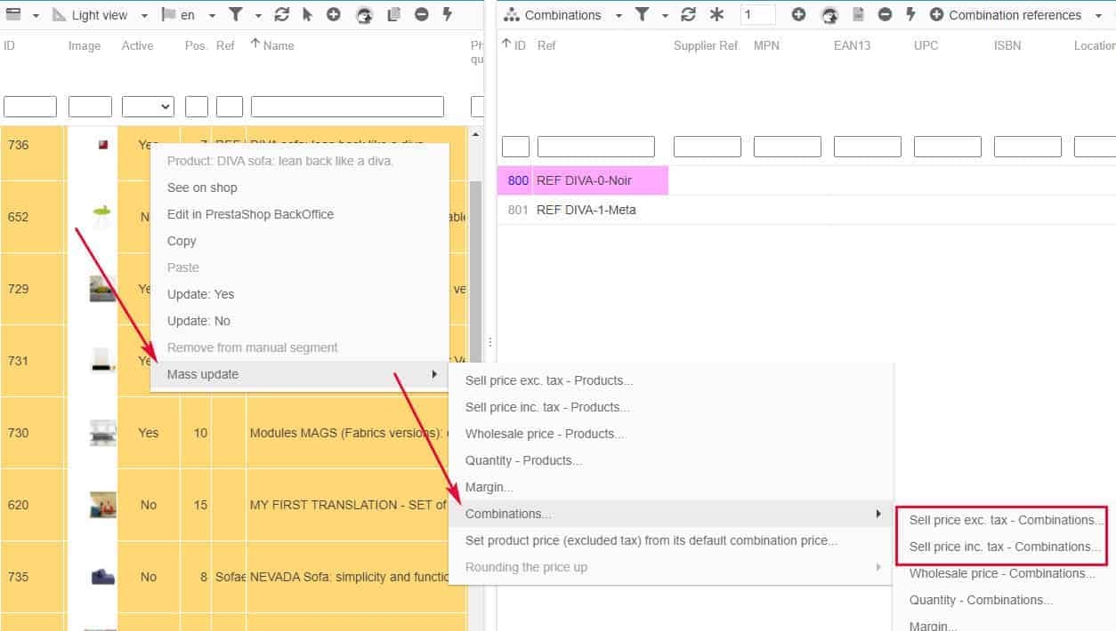Delete product using products toolbar minus icon

[x=422, y=15]
